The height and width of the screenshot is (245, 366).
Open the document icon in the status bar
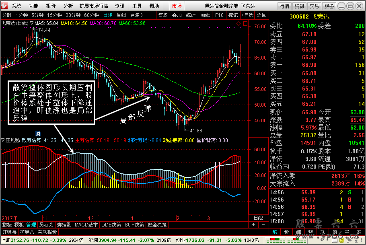click(334, 240)
